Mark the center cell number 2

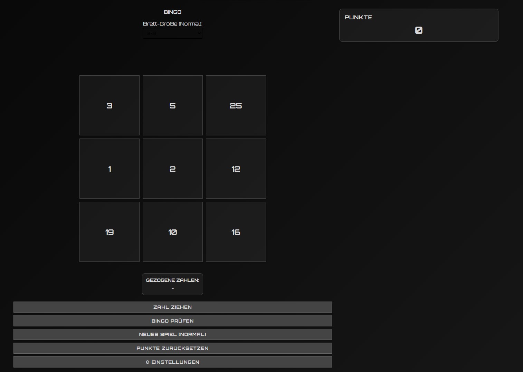click(x=173, y=169)
